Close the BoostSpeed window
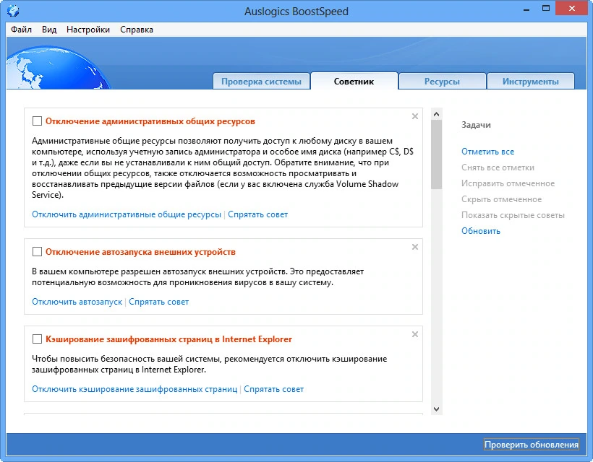Viewport: 593px width, 462px height. coord(572,9)
